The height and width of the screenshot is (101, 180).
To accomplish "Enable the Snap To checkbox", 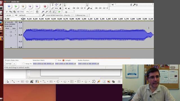I will tap(24, 64).
